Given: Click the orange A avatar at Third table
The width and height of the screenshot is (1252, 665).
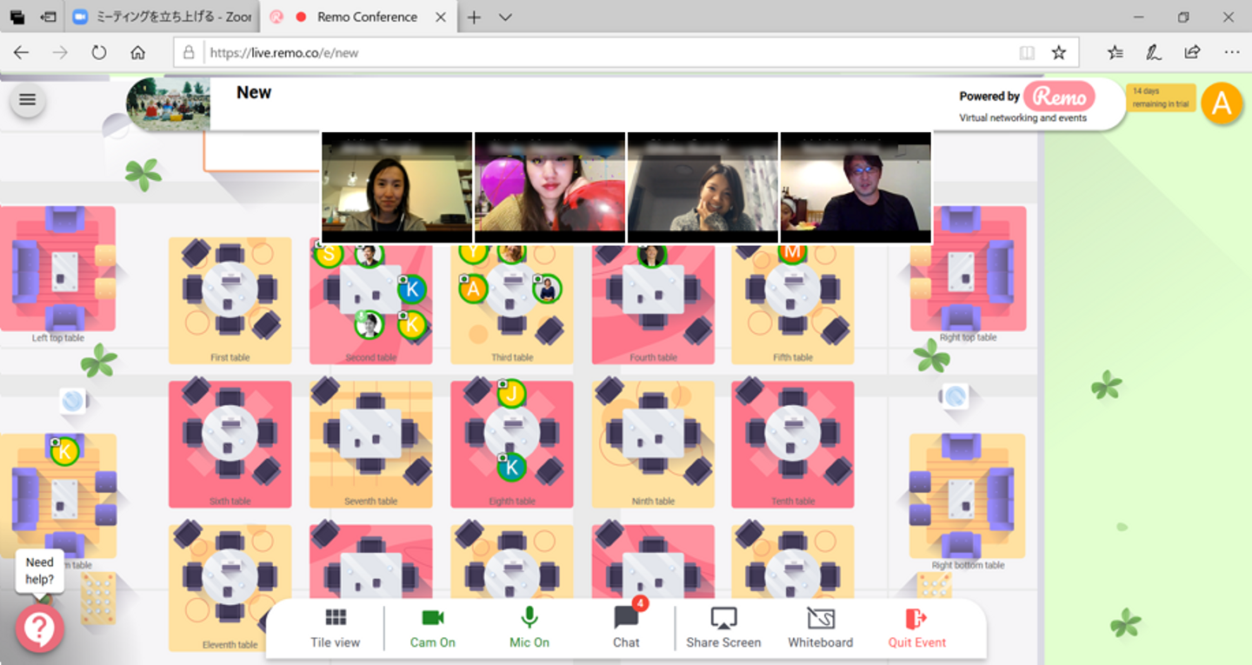Looking at the screenshot, I should [473, 289].
